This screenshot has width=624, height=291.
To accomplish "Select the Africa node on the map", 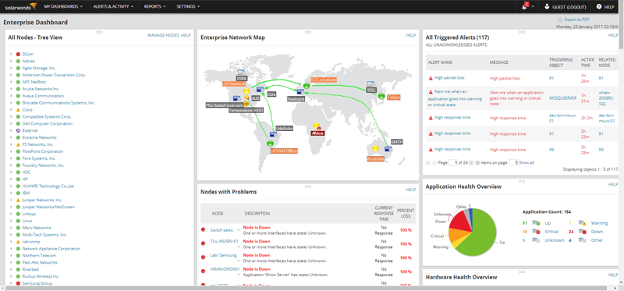I will point(317,126).
